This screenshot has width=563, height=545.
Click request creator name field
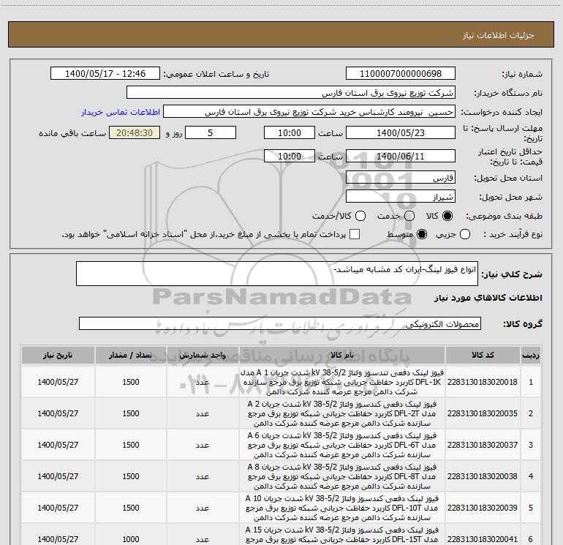coord(309,112)
